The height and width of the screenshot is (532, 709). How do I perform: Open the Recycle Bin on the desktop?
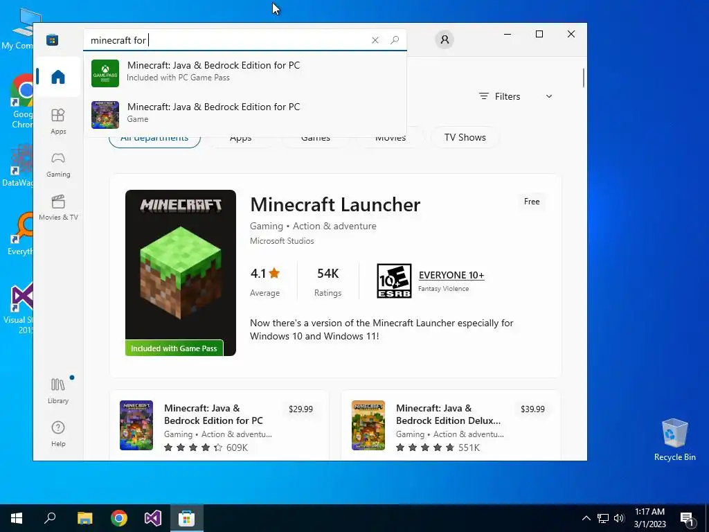(674, 440)
